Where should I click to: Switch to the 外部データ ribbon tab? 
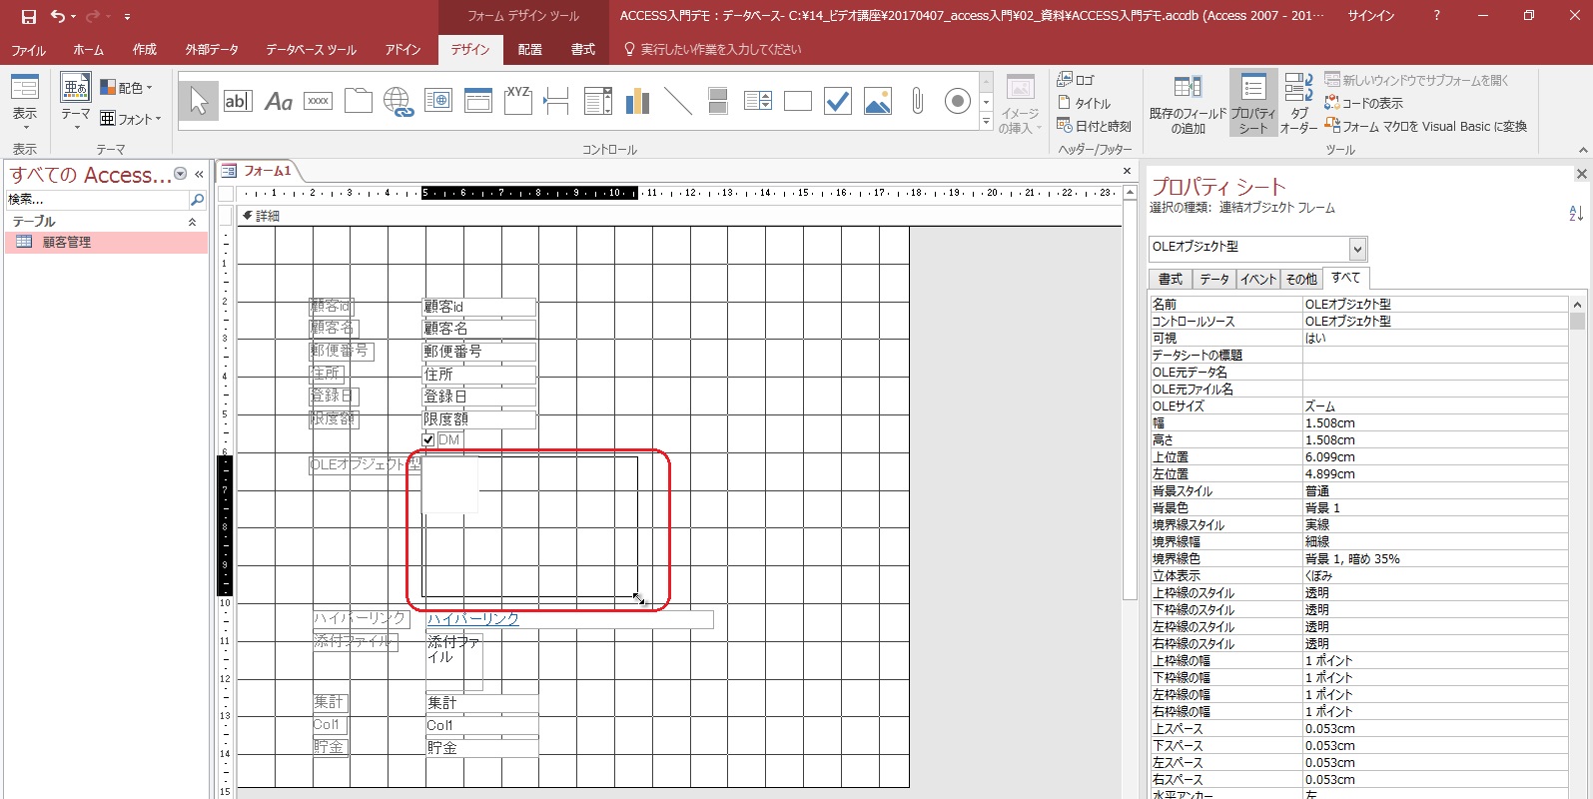coord(212,49)
